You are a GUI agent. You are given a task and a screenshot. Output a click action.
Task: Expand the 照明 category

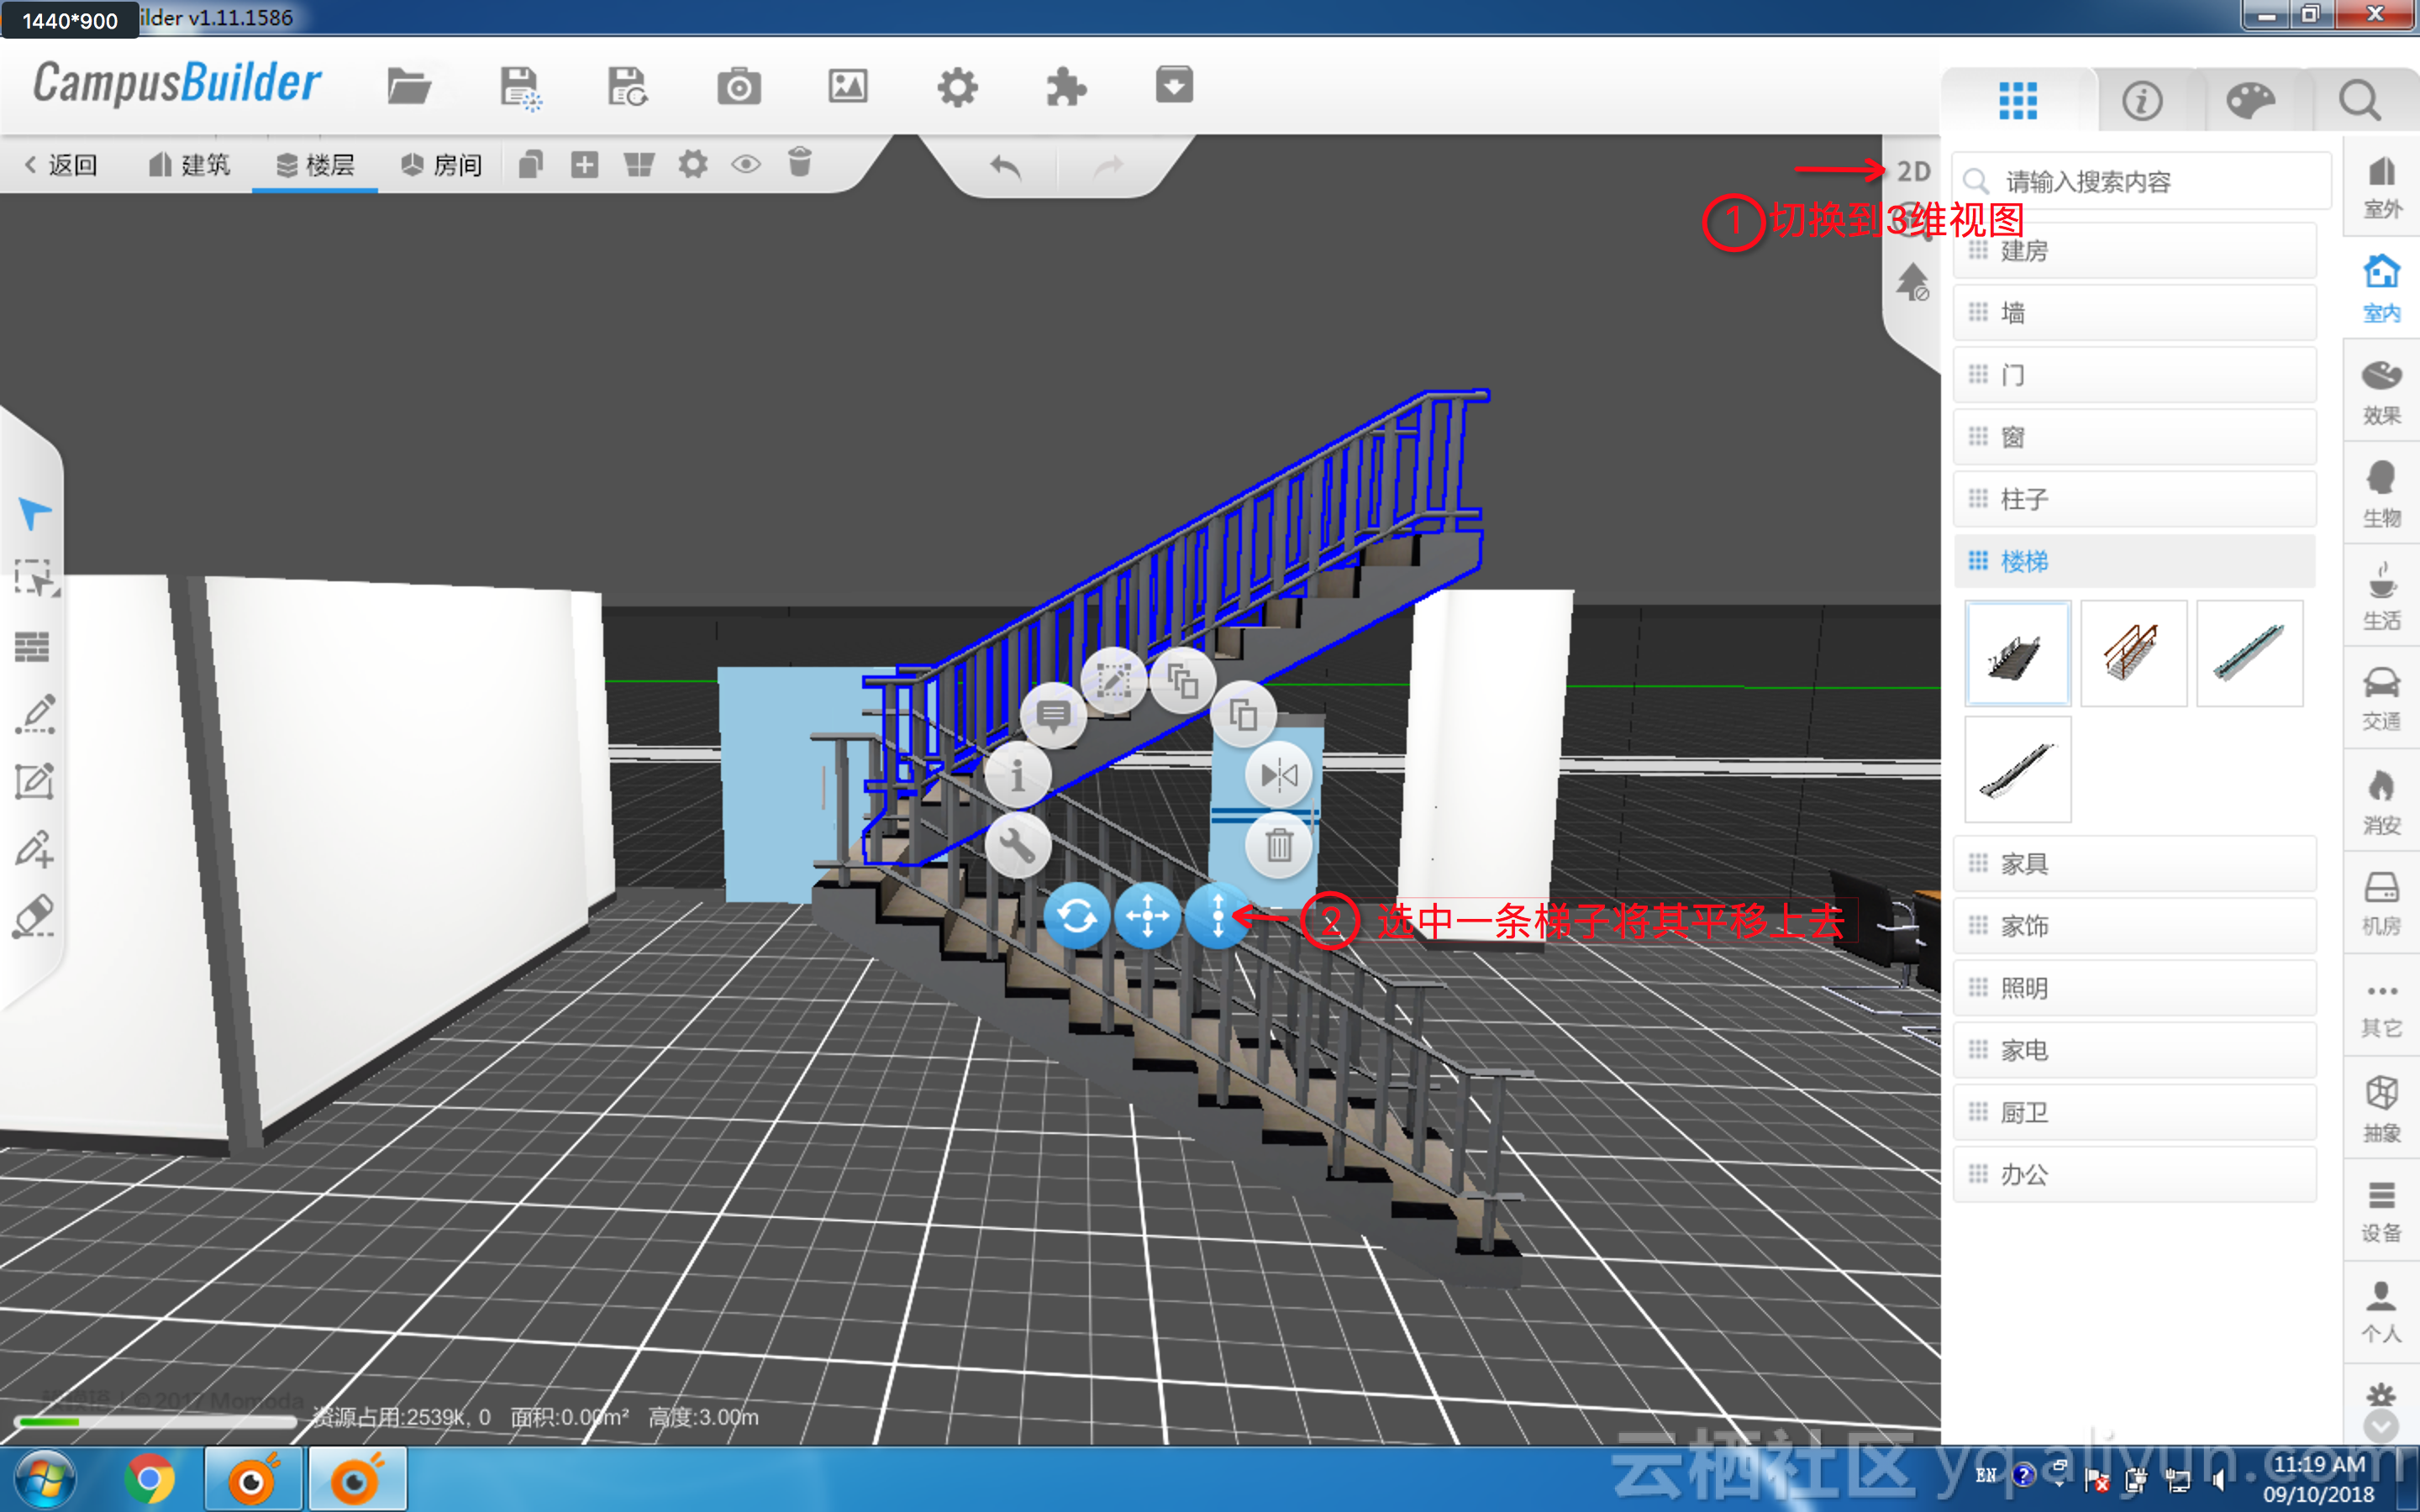click(x=2135, y=988)
